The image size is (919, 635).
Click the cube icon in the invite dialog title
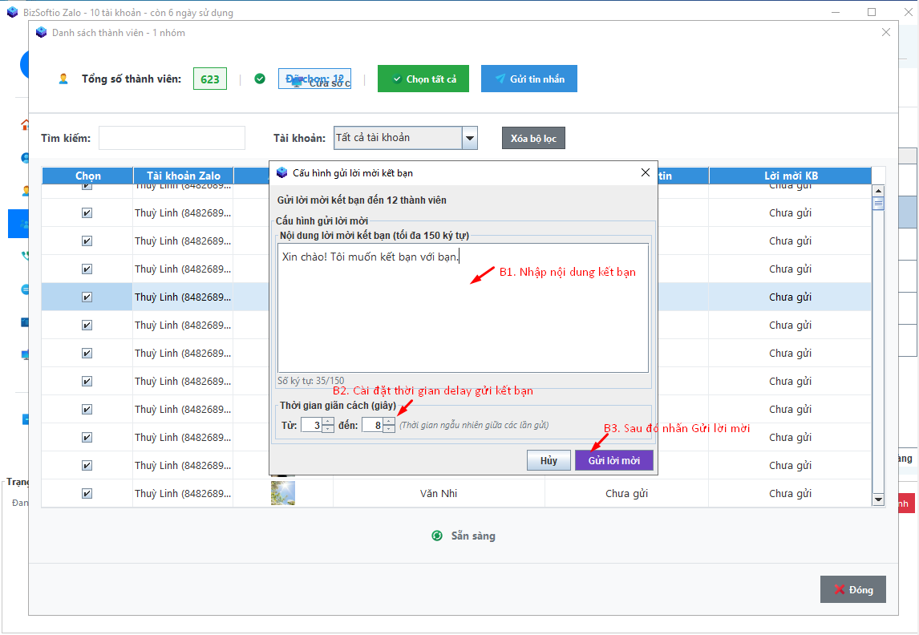(x=281, y=172)
